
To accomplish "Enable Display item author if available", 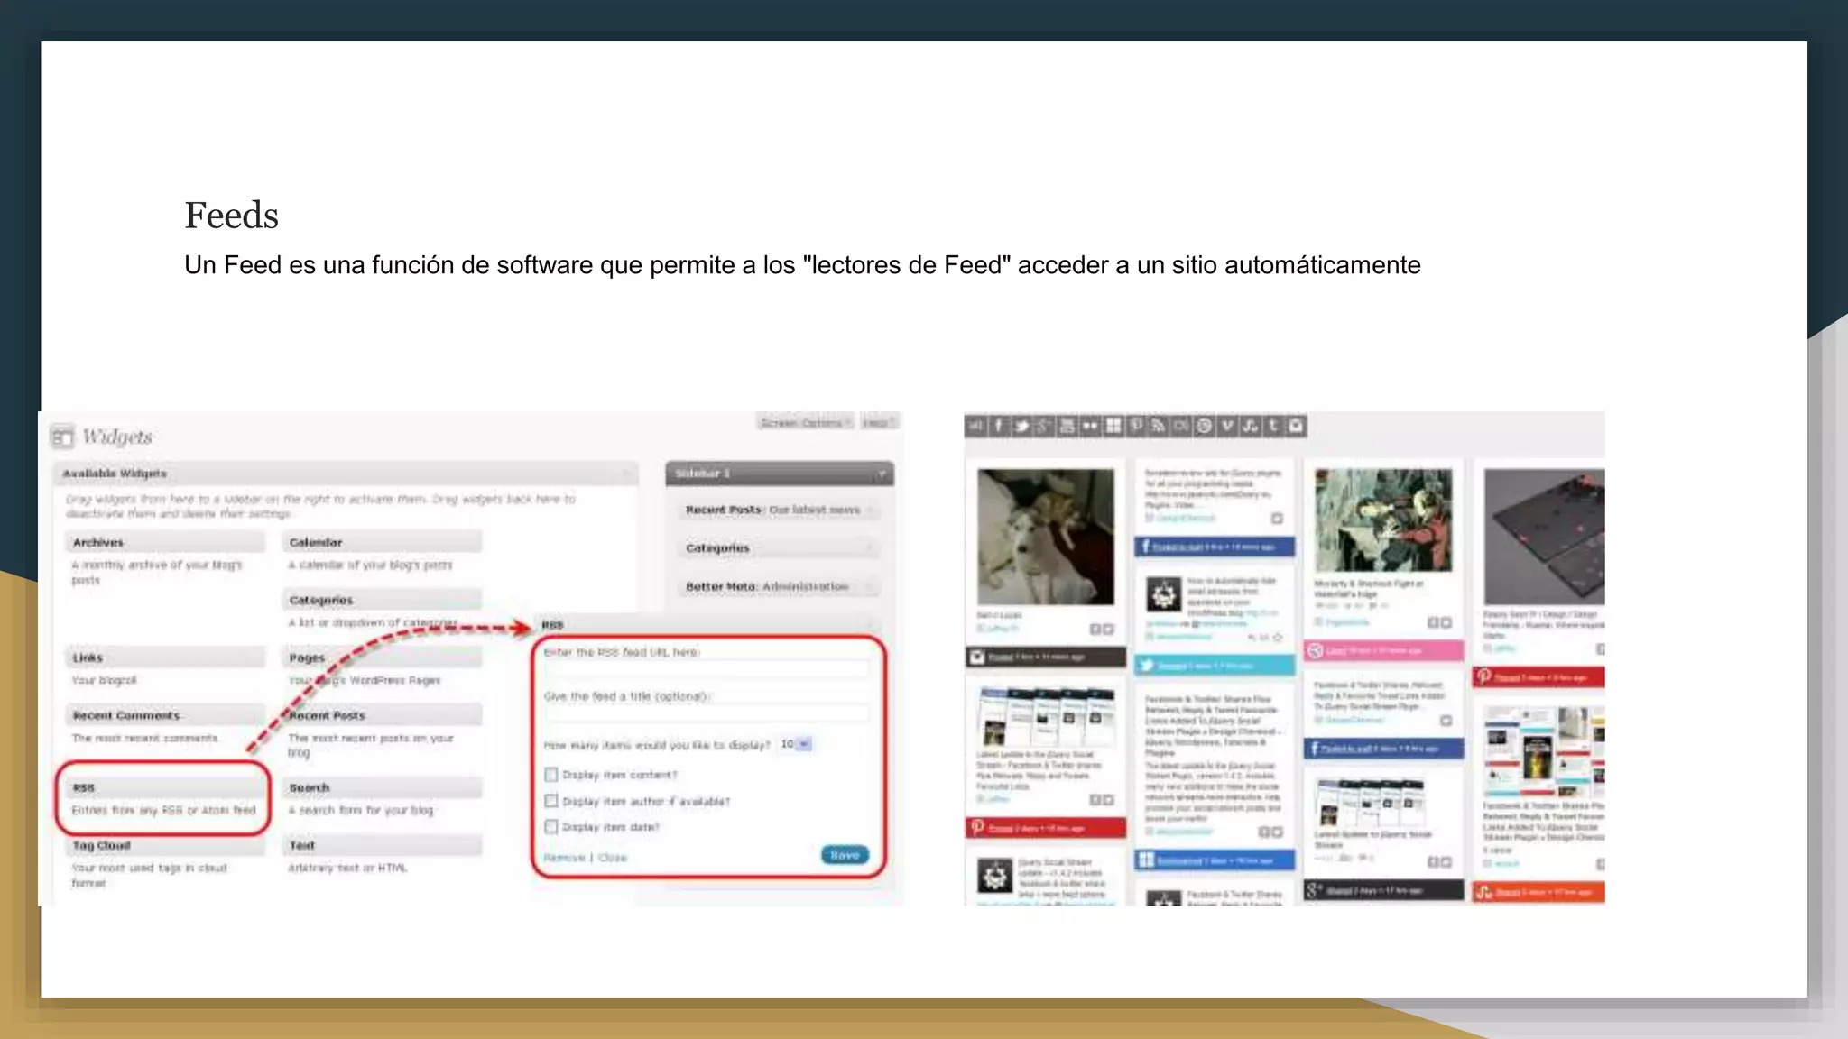I will pyautogui.click(x=551, y=801).
